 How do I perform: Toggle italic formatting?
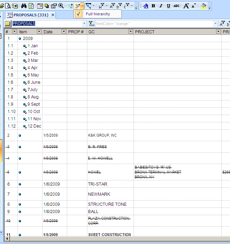(x=161, y=6)
